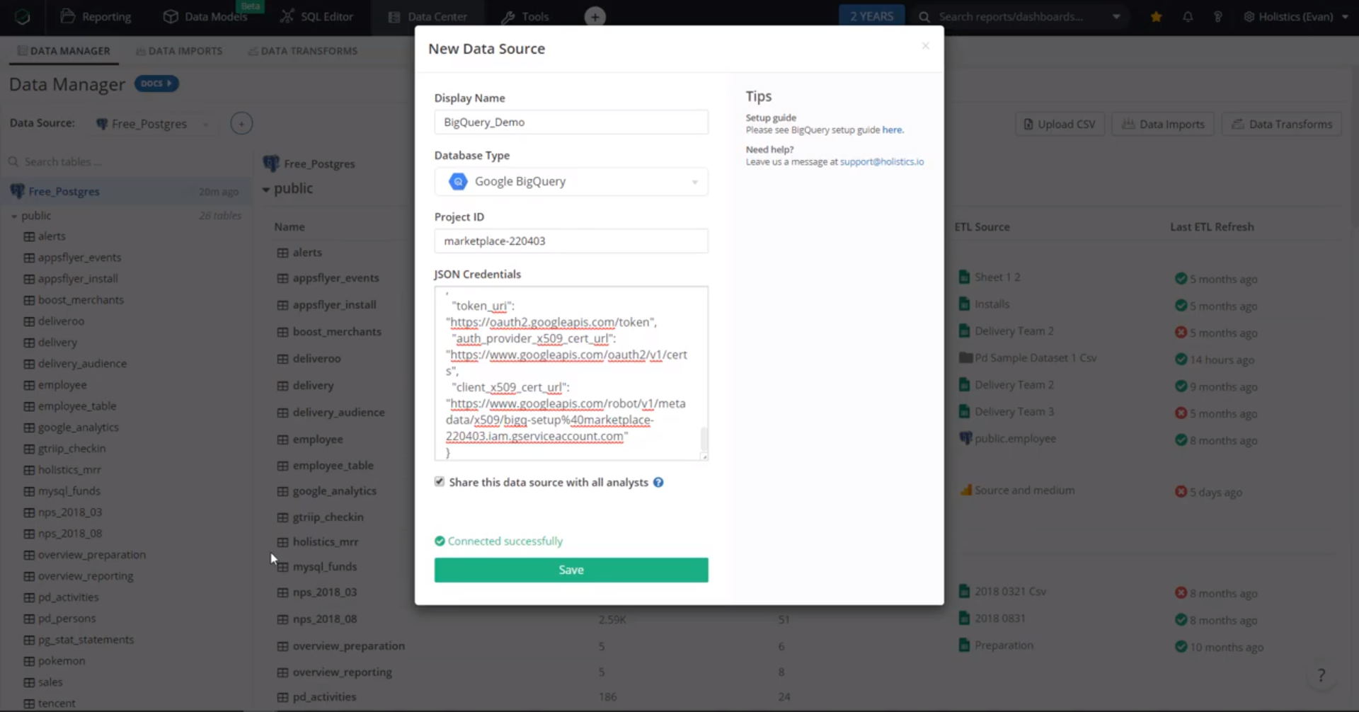Click add data source plus icon
This screenshot has height=712, width=1359.
point(241,124)
